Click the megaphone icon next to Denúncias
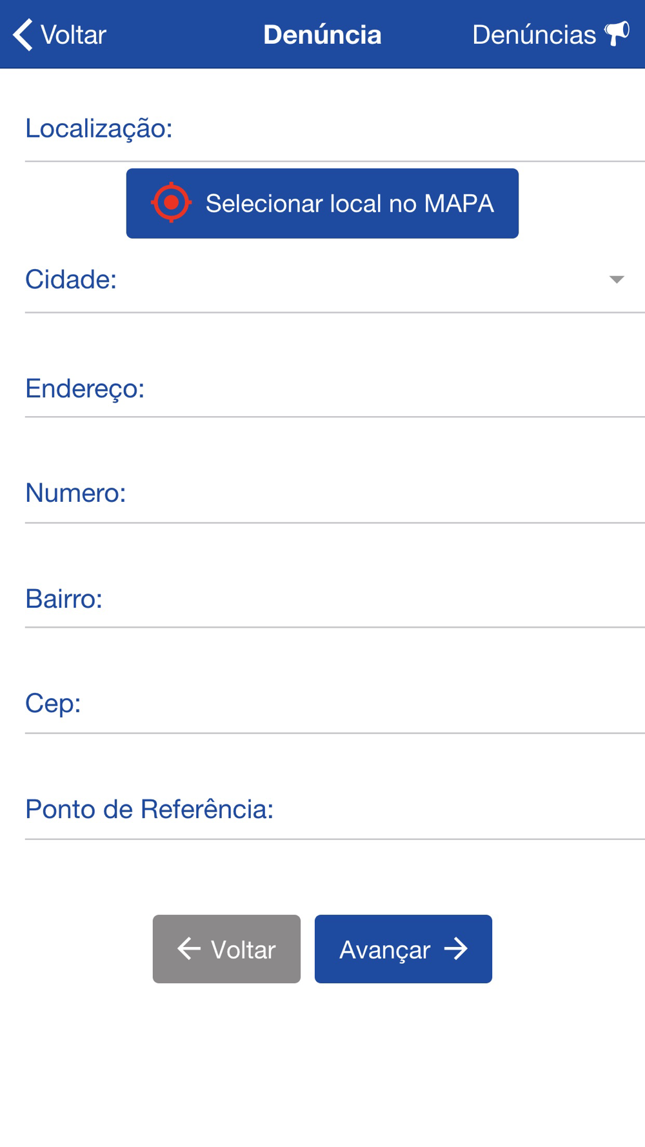The width and height of the screenshot is (645, 1147). 617,34
